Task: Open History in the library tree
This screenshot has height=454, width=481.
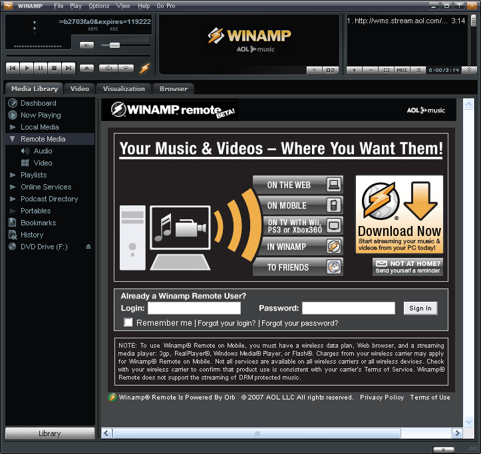Action: click(x=32, y=235)
